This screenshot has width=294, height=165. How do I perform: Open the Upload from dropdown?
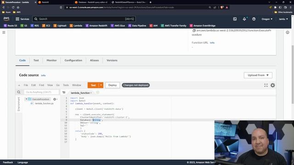click(x=258, y=75)
